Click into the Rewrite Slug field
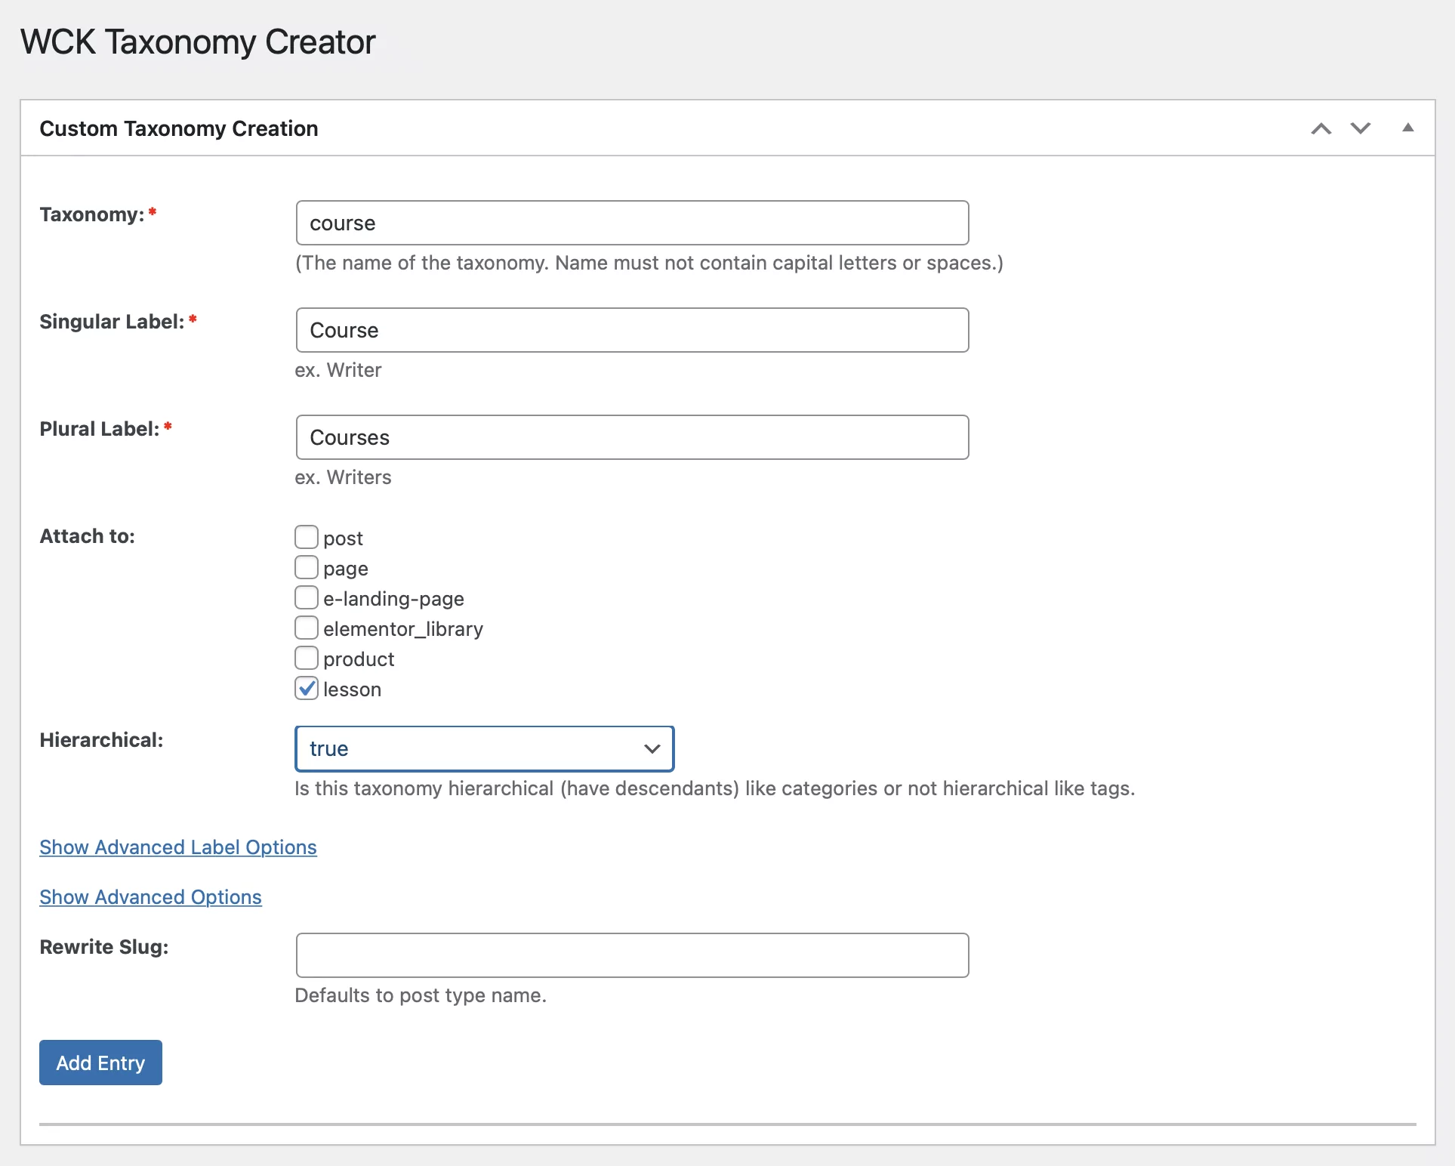The image size is (1455, 1166). coord(632,955)
